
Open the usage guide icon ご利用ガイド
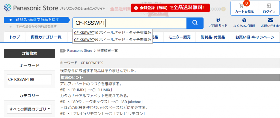(218, 20)
